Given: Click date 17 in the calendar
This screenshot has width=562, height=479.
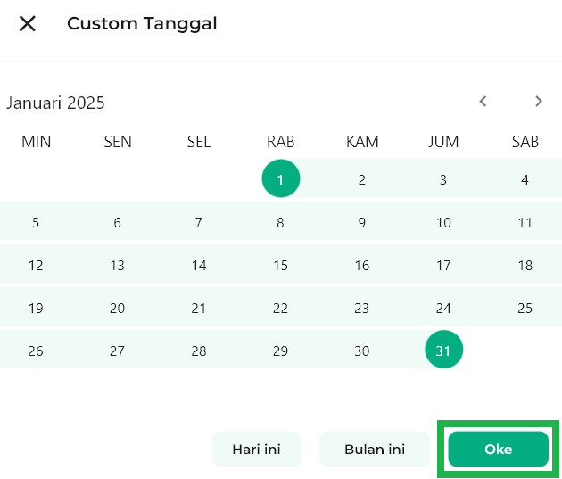Looking at the screenshot, I should tap(443, 266).
